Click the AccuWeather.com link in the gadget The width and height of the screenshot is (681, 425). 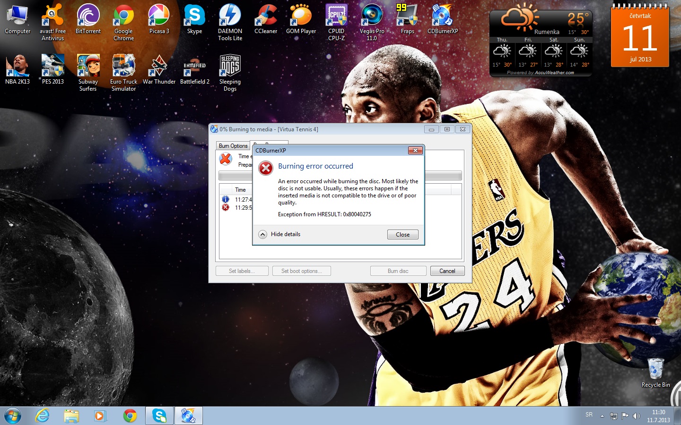[554, 73]
